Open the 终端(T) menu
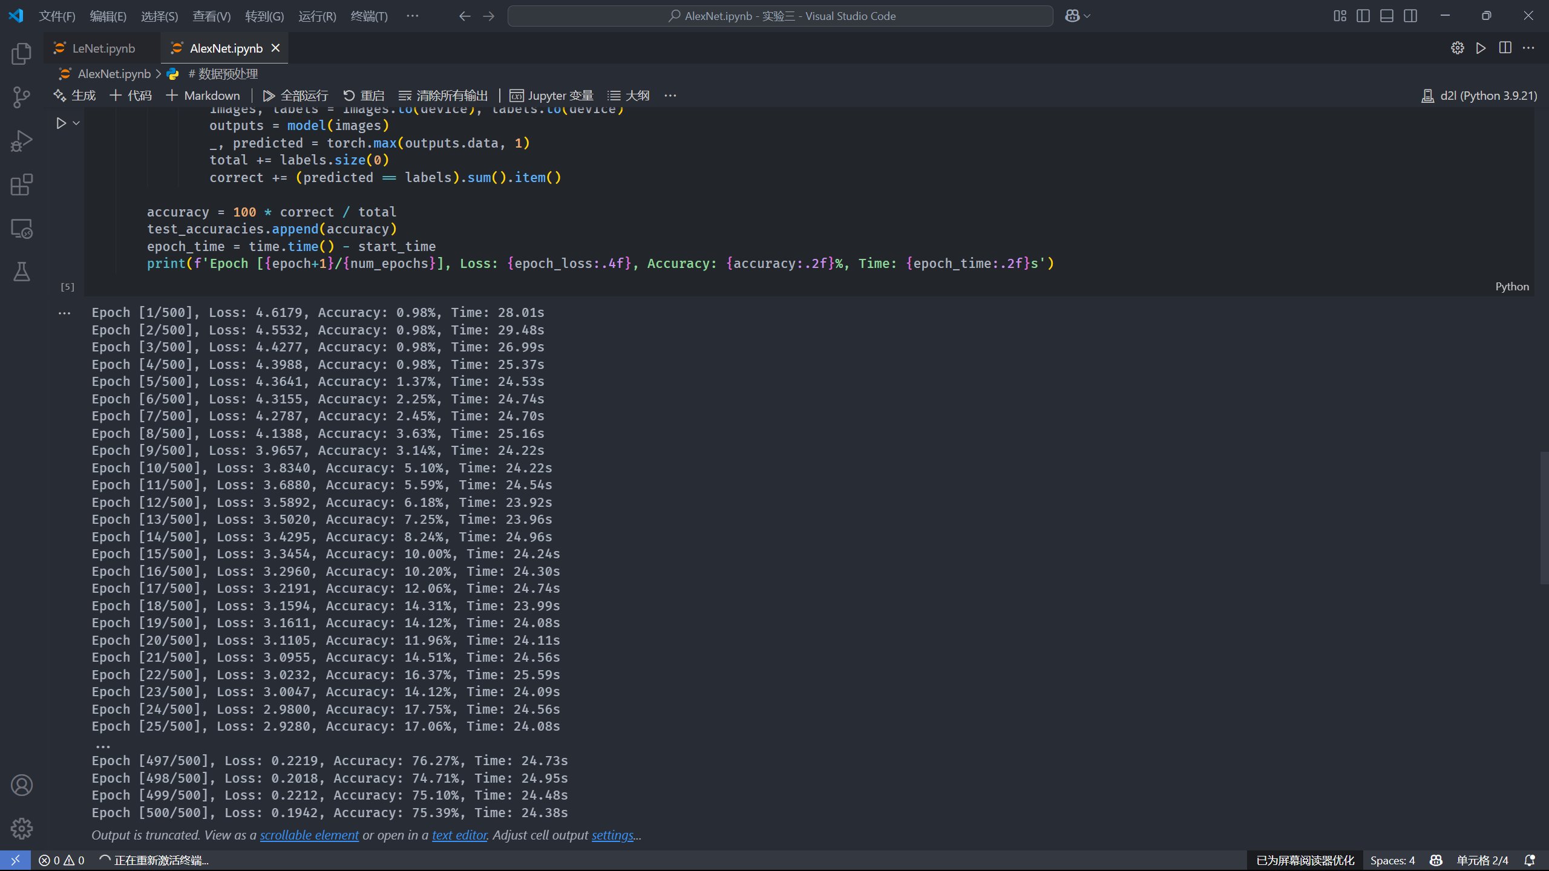 [369, 16]
